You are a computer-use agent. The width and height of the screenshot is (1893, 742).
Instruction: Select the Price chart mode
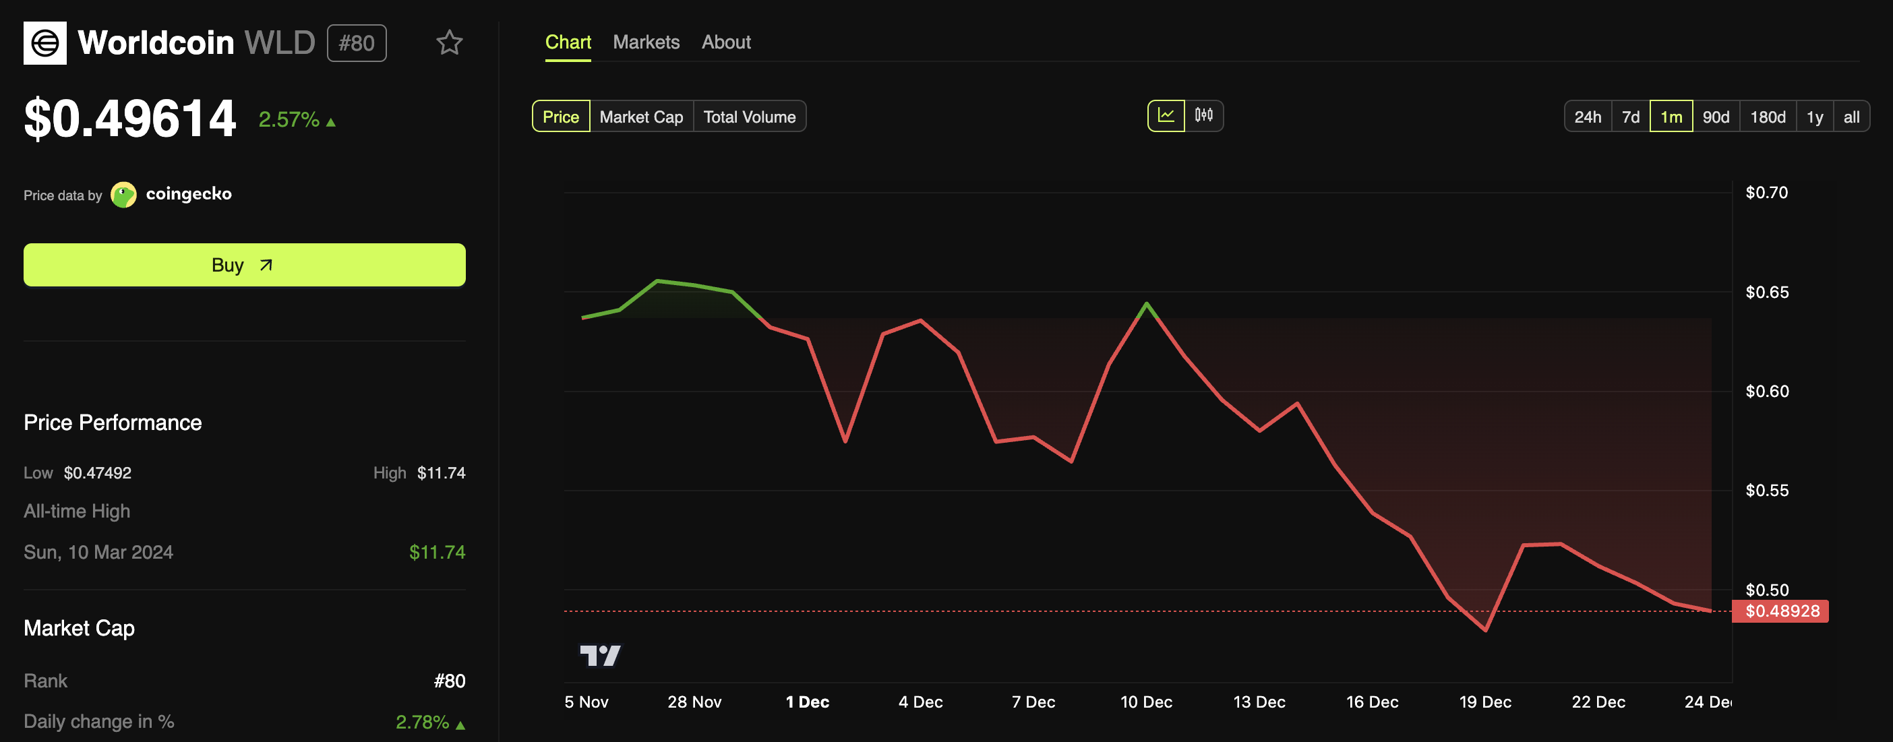tap(561, 117)
